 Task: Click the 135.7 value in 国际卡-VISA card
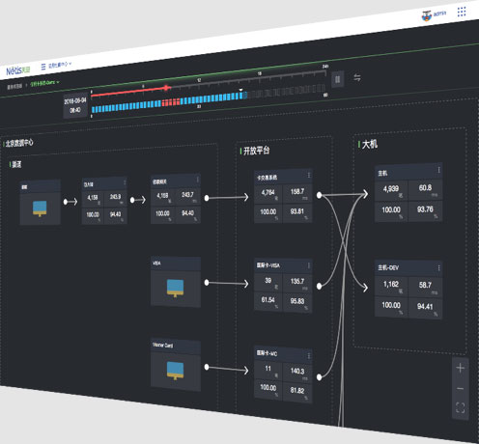point(297,281)
